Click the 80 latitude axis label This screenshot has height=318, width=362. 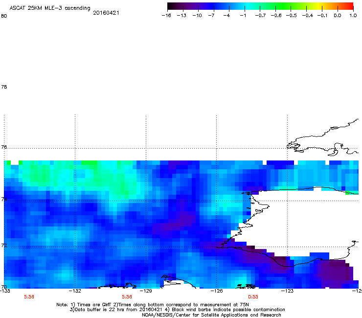4,16
